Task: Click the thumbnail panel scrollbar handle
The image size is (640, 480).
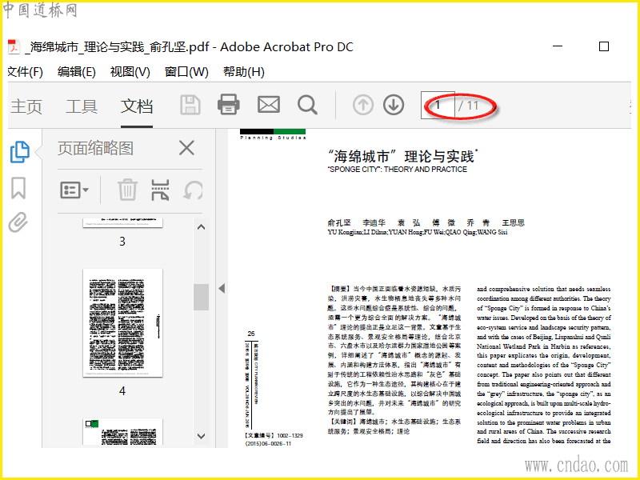Action: 201,297
